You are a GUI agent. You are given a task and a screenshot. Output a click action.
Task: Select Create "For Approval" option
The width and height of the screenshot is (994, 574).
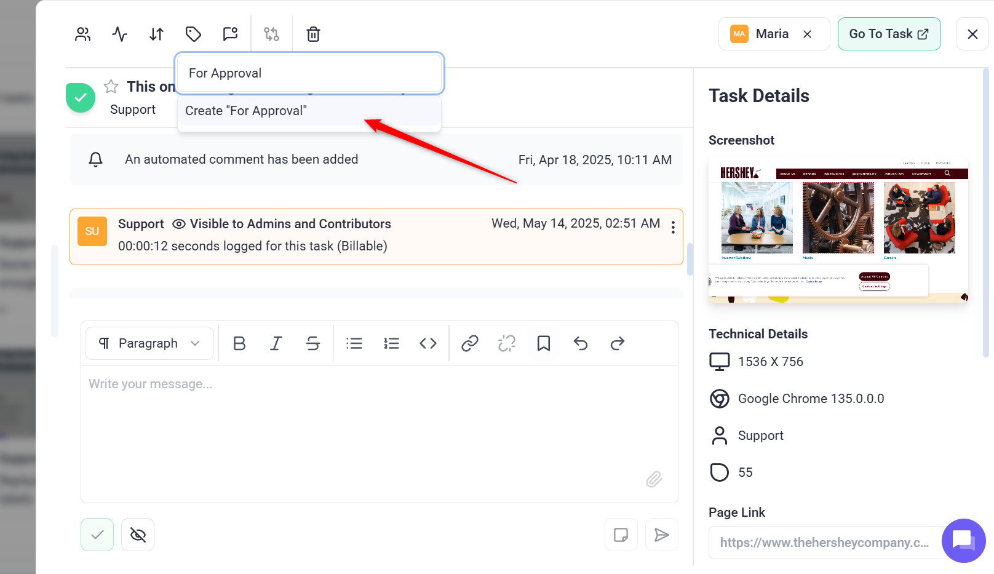pos(246,111)
